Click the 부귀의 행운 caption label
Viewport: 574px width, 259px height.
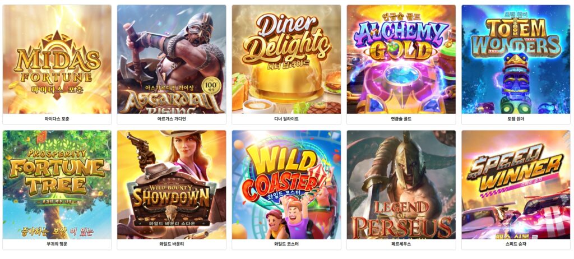click(x=57, y=244)
